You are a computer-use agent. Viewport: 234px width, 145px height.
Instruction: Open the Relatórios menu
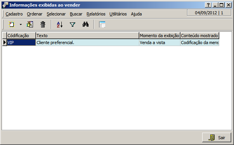click(96, 14)
